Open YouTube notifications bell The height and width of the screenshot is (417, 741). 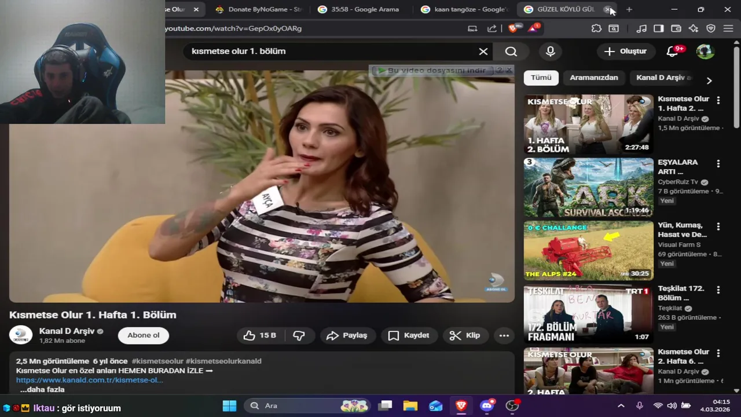click(x=672, y=52)
